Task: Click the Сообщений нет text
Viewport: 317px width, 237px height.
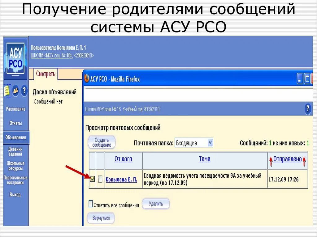Action: pyautogui.click(x=48, y=102)
